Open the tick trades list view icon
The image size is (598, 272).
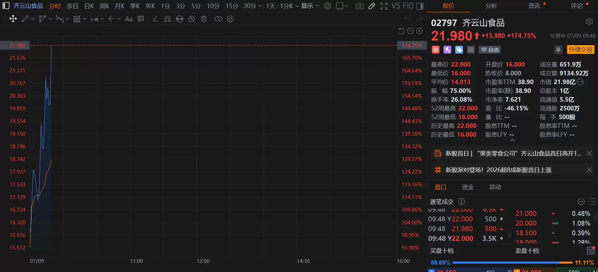tap(592, 202)
